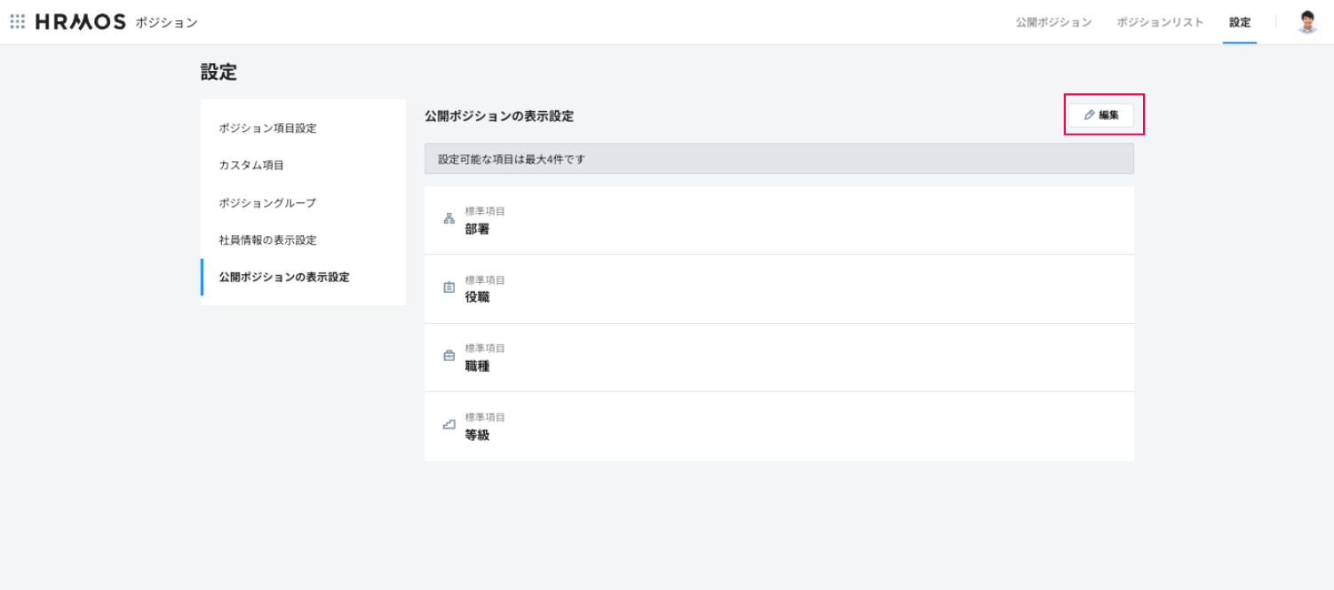1334x590 pixels.
Task: Open the ポジションリスト tab
Action: click(1160, 22)
